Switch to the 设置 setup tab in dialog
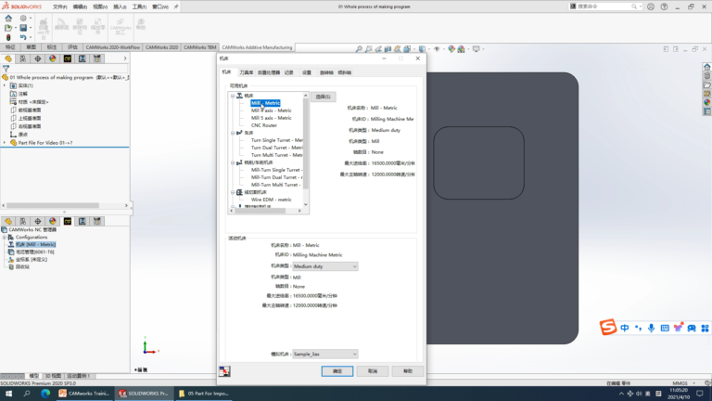712x401 pixels. click(x=307, y=72)
